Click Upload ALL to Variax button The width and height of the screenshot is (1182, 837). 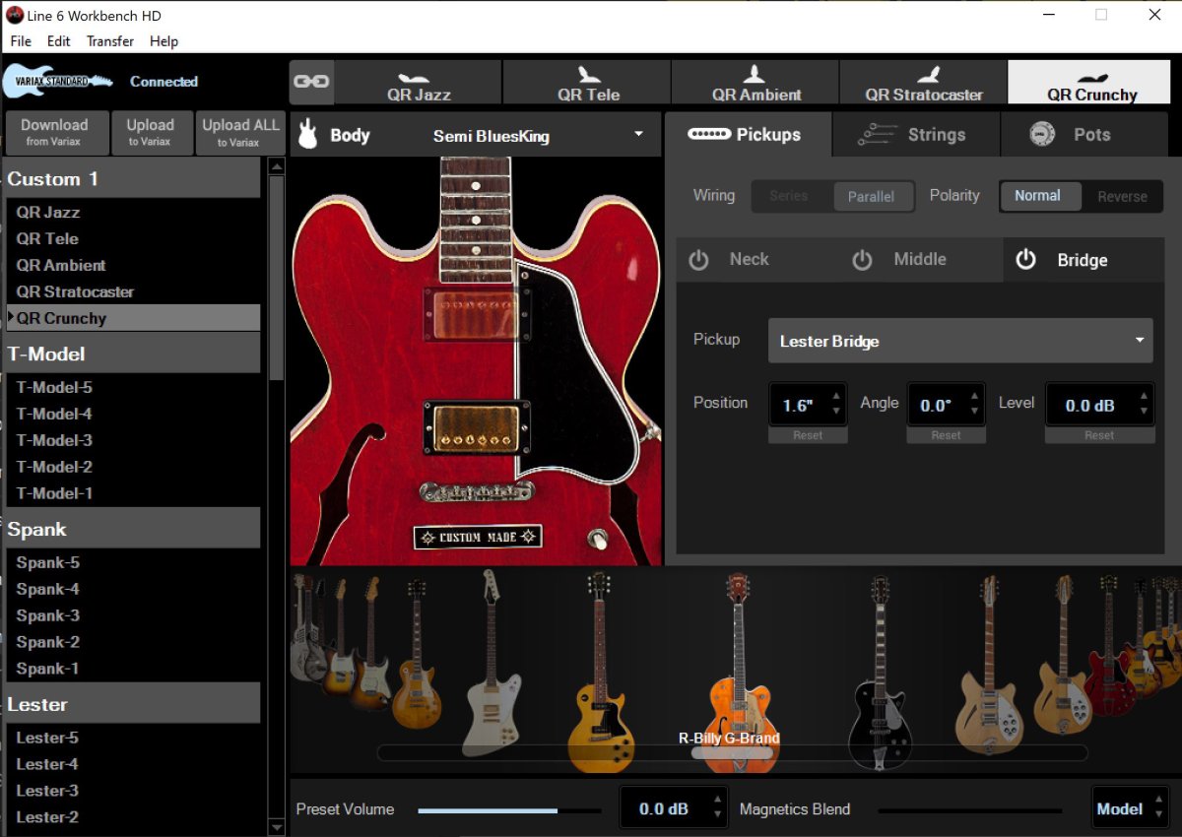point(240,133)
